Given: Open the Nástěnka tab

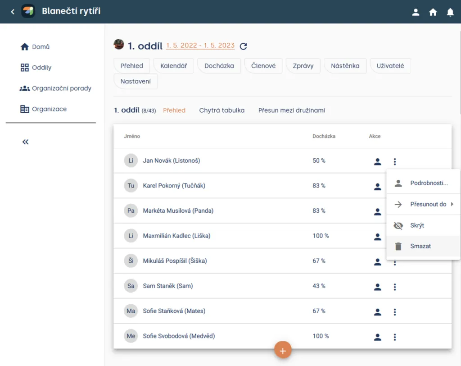Looking at the screenshot, I should [345, 66].
